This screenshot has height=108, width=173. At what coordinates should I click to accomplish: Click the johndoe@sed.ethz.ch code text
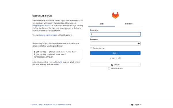click(44, 57)
